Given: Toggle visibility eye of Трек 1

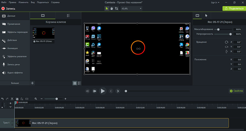Looking at the screenshot, I should (x=12, y=121).
